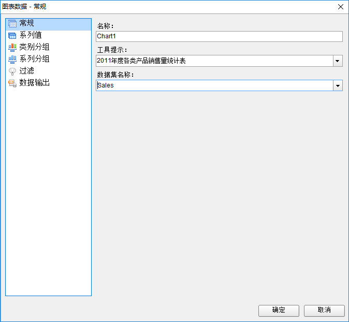
Task: Click the 类别分组 bar chart icon
Action: (x=12, y=47)
